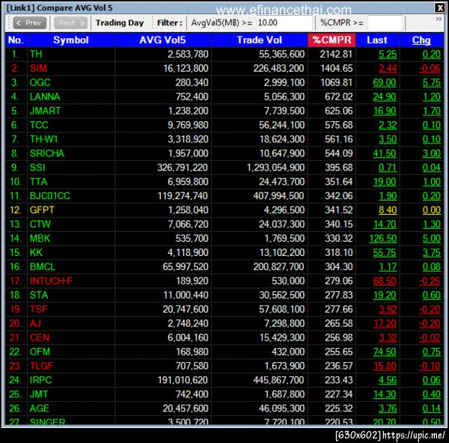Select the JMT symbol
Viewport: 449px width, 443px height.
click(x=39, y=394)
